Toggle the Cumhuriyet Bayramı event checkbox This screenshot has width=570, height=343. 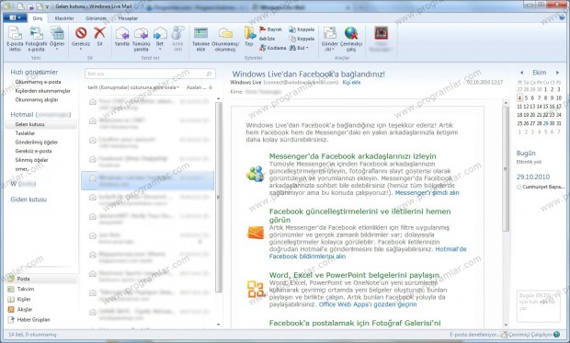[519, 187]
